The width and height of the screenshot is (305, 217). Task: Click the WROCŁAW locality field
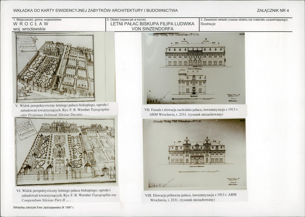click(31, 24)
